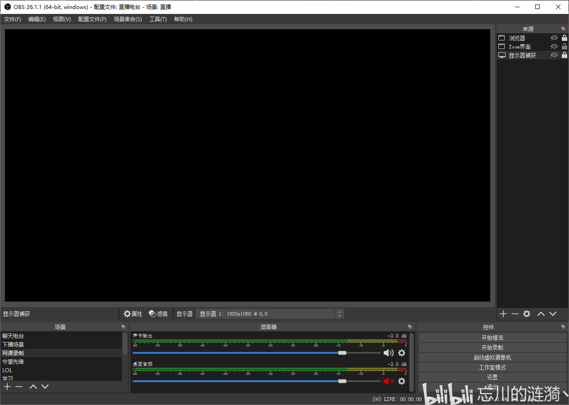Click the black preview canvas
569x405 pixels.
click(x=247, y=165)
